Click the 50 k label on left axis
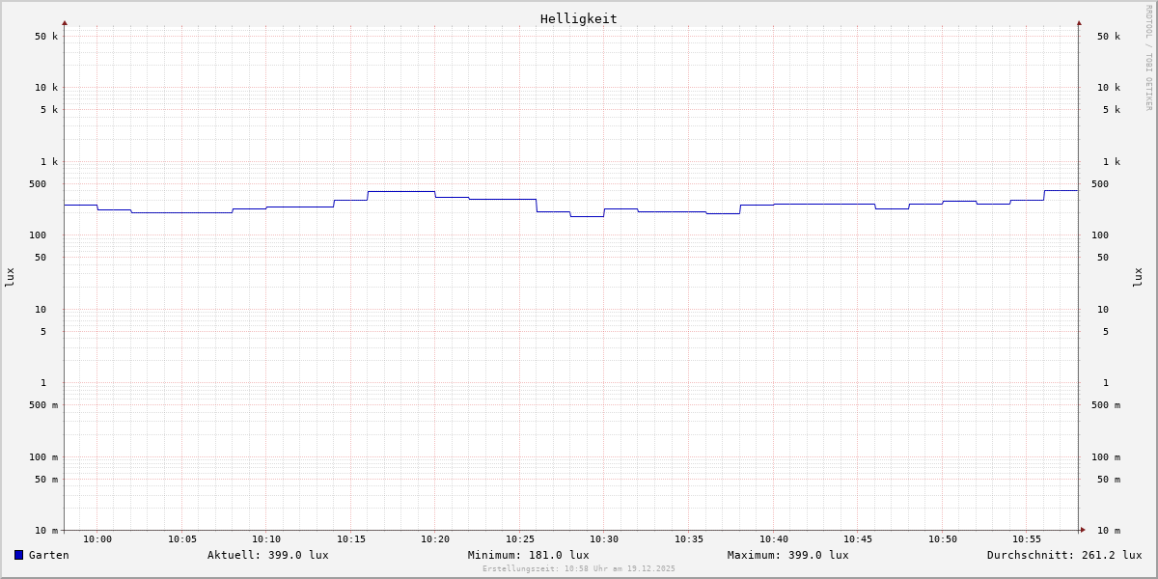Image resolution: width=1158 pixels, height=579 pixels. (46, 37)
